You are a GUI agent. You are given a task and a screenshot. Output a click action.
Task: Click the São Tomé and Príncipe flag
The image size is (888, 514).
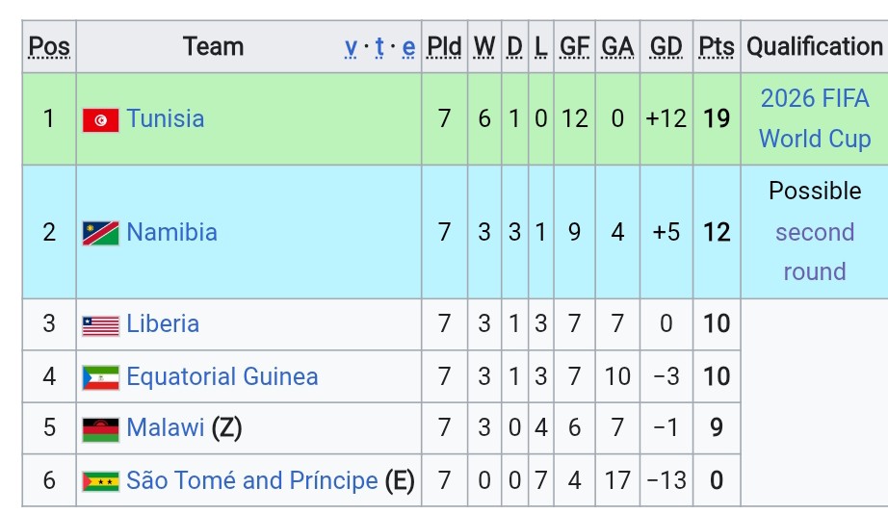point(101,481)
